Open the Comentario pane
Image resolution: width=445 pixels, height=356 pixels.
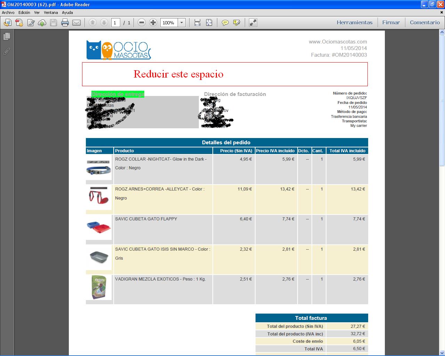[x=425, y=23]
